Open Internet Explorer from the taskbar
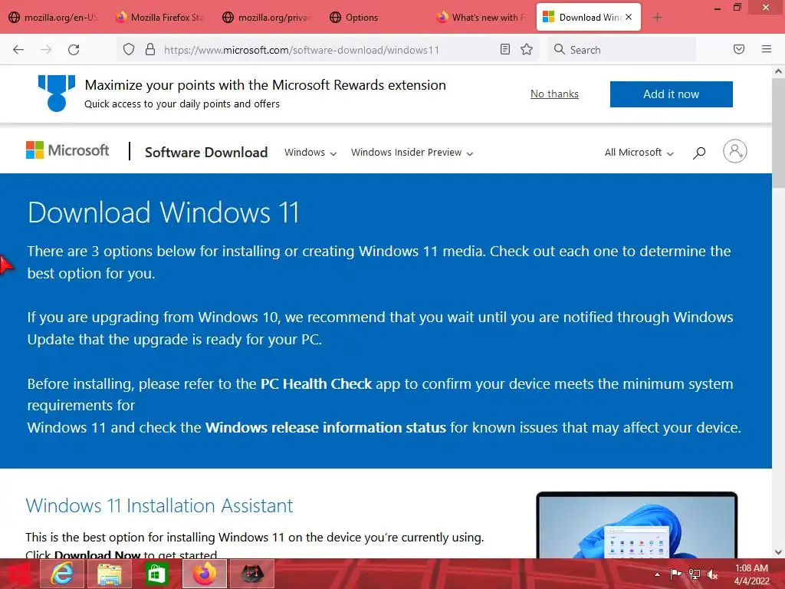This screenshot has height=589, width=785. coord(63,574)
